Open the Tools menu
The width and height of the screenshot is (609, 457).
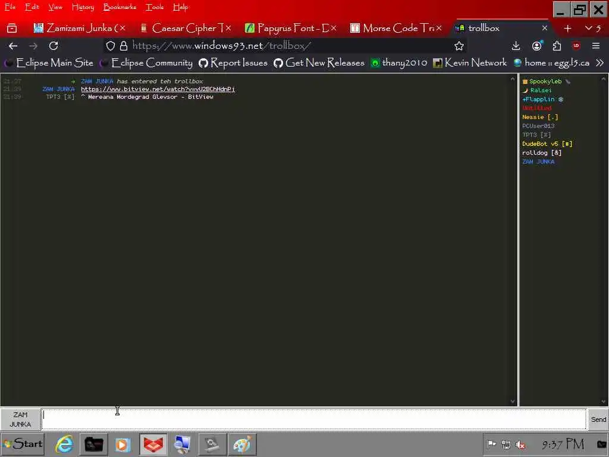point(155,7)
